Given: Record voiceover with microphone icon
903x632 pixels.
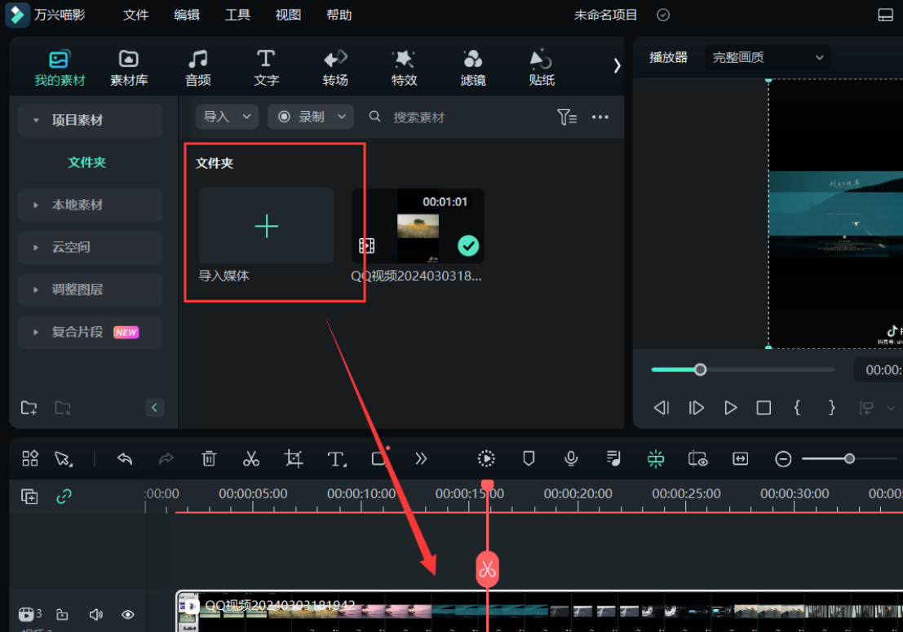Looking at the screenshot, I should tap(571, 459).
